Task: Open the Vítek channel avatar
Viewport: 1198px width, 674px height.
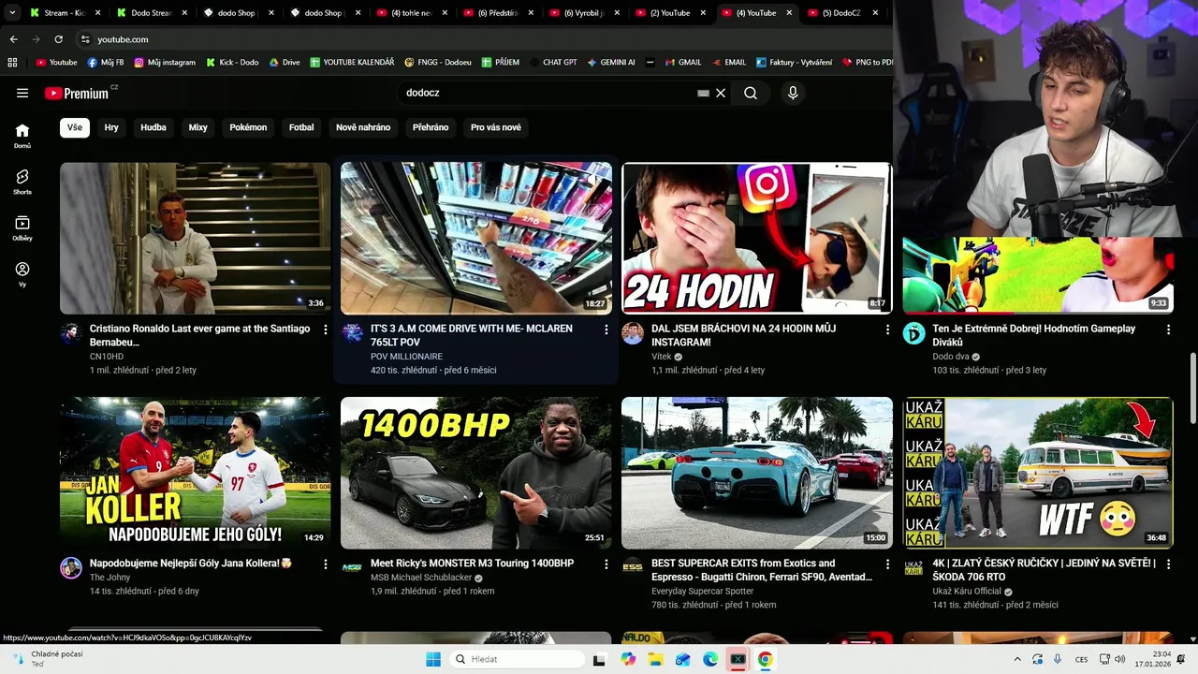Action: pyautogui.click(x=633, y=333)
